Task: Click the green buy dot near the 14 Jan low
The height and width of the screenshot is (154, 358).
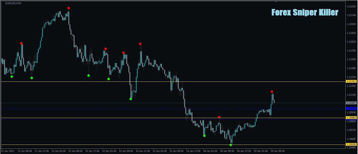Action: click(x=131, y=99)
